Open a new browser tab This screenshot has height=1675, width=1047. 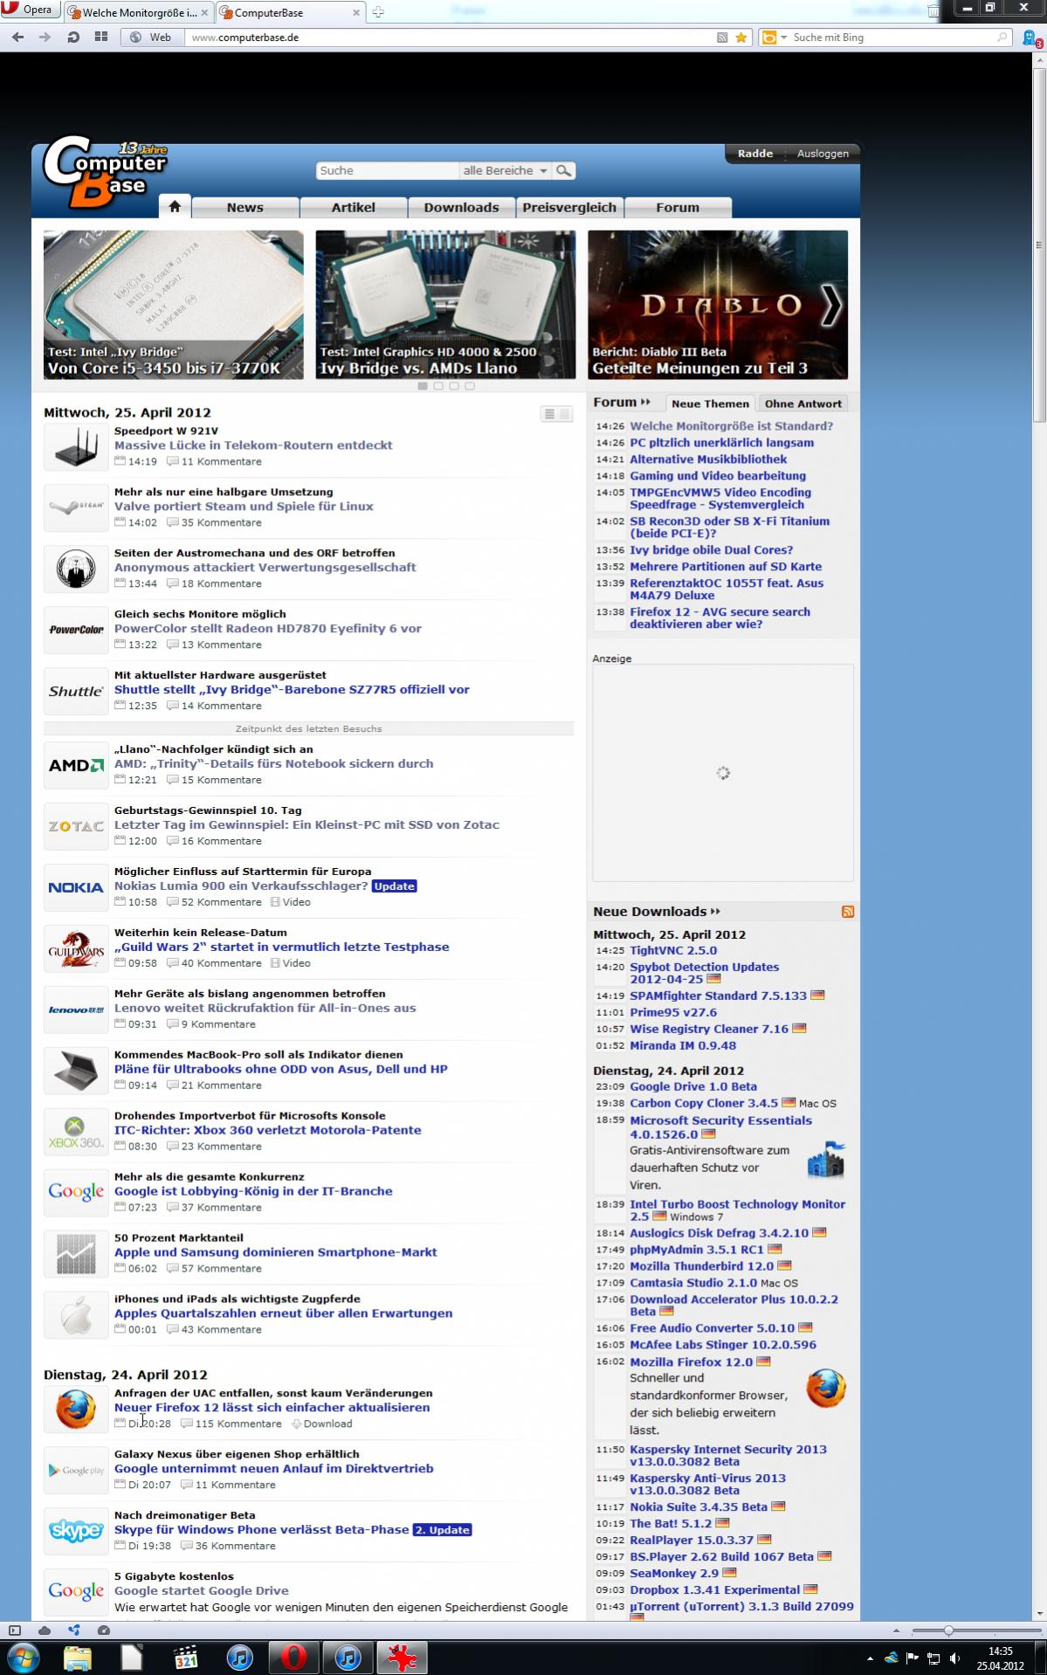[378, 12]
